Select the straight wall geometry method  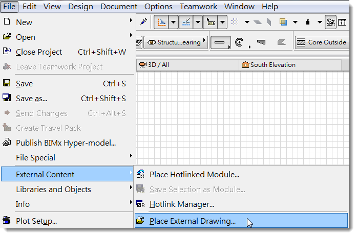point(221,42)
